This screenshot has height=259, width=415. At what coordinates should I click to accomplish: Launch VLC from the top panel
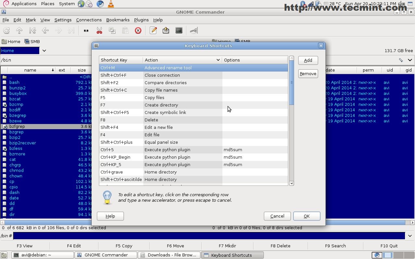pyautogui.click(x=111, y=4)
